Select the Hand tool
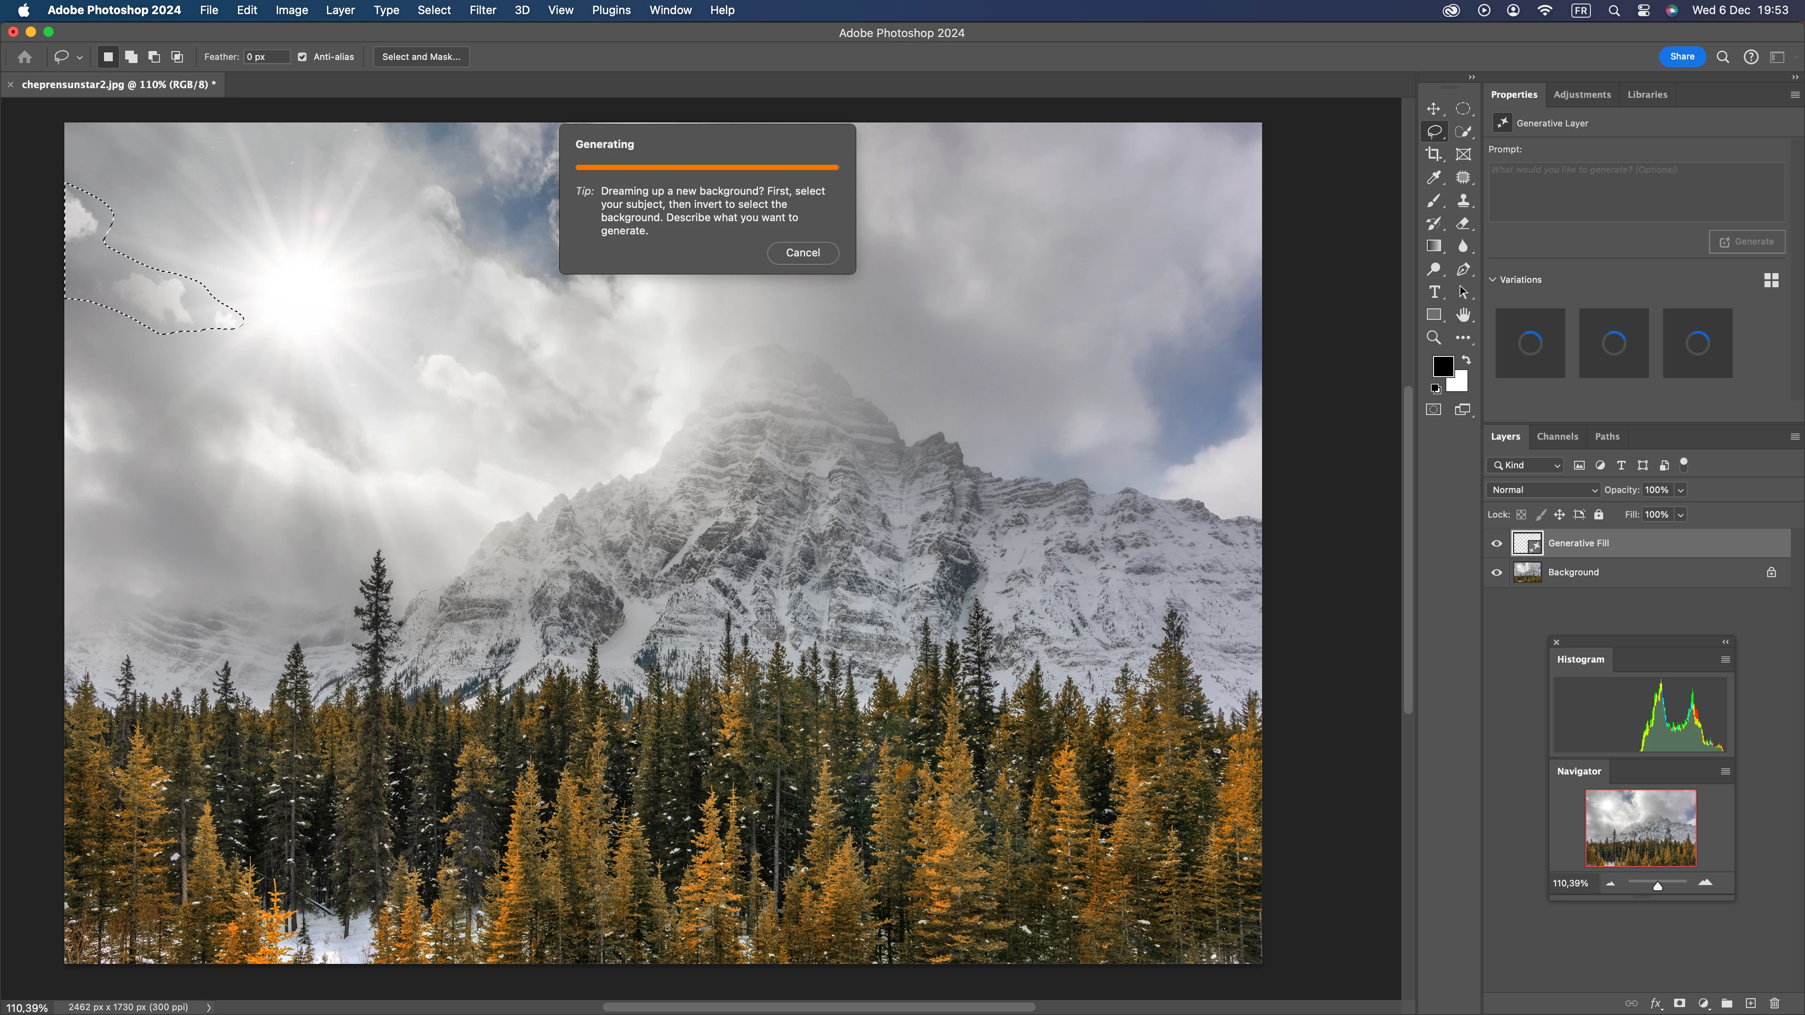The image size is (1805, 1015). pyautogui.click(x=1463, y=315)
